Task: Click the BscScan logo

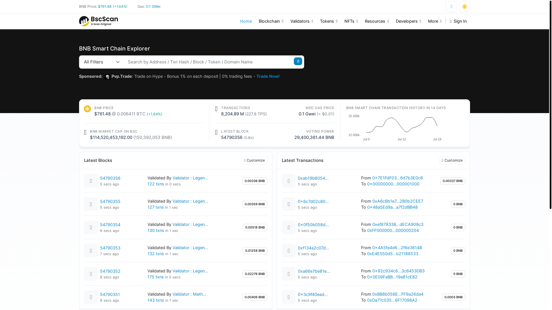Action: click(x=98, y=21)
